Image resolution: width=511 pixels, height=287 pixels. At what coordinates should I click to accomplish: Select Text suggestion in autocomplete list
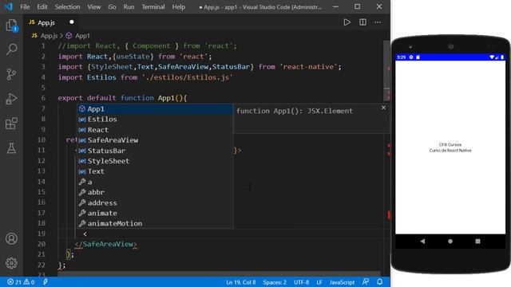click(155, 171)
